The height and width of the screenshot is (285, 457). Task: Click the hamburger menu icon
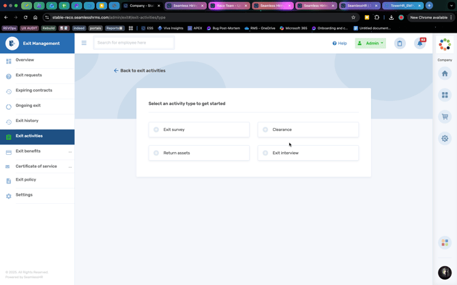(84, 43)
